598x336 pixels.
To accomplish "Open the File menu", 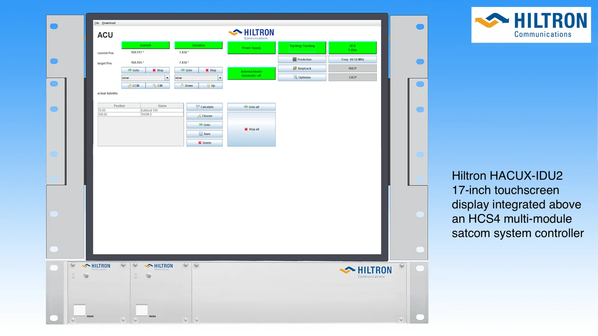I will coord(97,23).
